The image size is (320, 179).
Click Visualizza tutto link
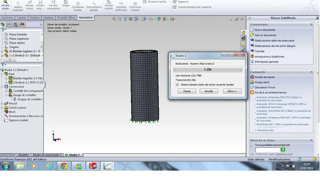click(265, 130)
